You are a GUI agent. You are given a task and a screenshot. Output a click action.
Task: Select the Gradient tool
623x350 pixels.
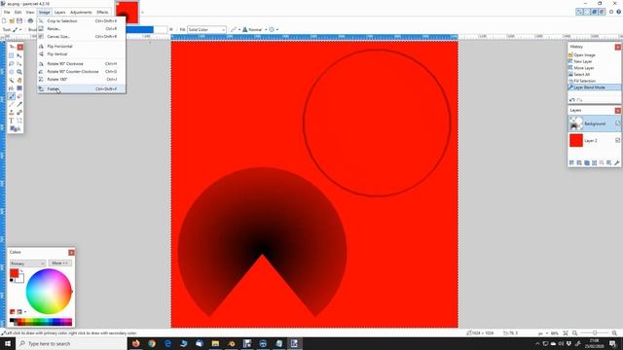(19, 88)
